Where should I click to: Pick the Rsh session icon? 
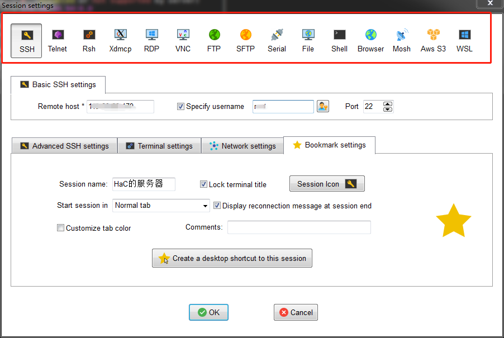(89, 41)
